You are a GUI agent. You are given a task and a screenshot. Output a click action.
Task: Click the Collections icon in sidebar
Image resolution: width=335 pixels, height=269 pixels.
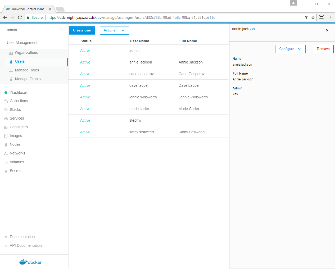tap(6, 101)
